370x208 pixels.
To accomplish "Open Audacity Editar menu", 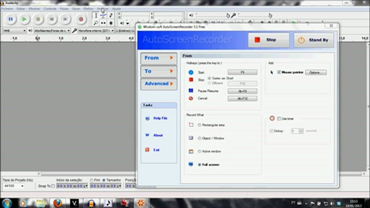I will point(21,9).
